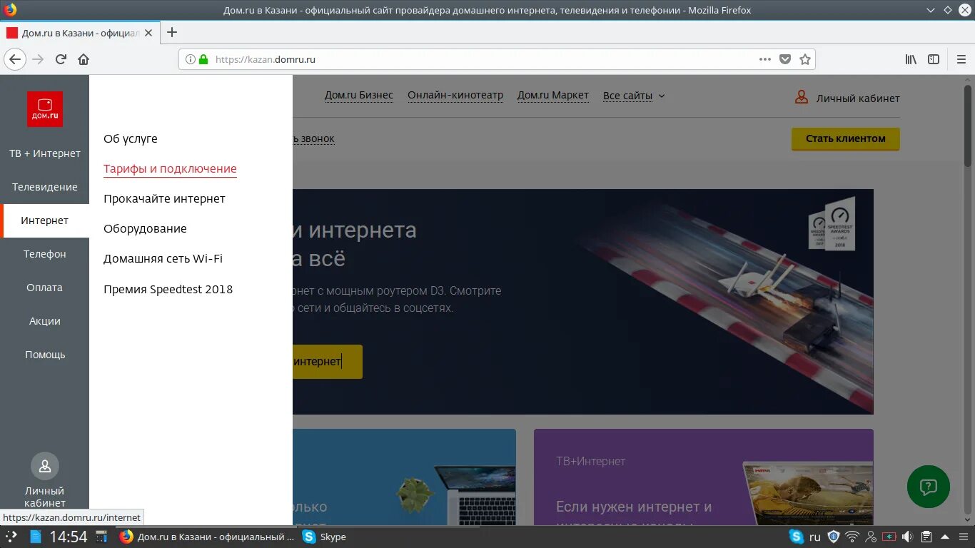Click the Личный кабинет avatar in sidebar

pos(45,466)
